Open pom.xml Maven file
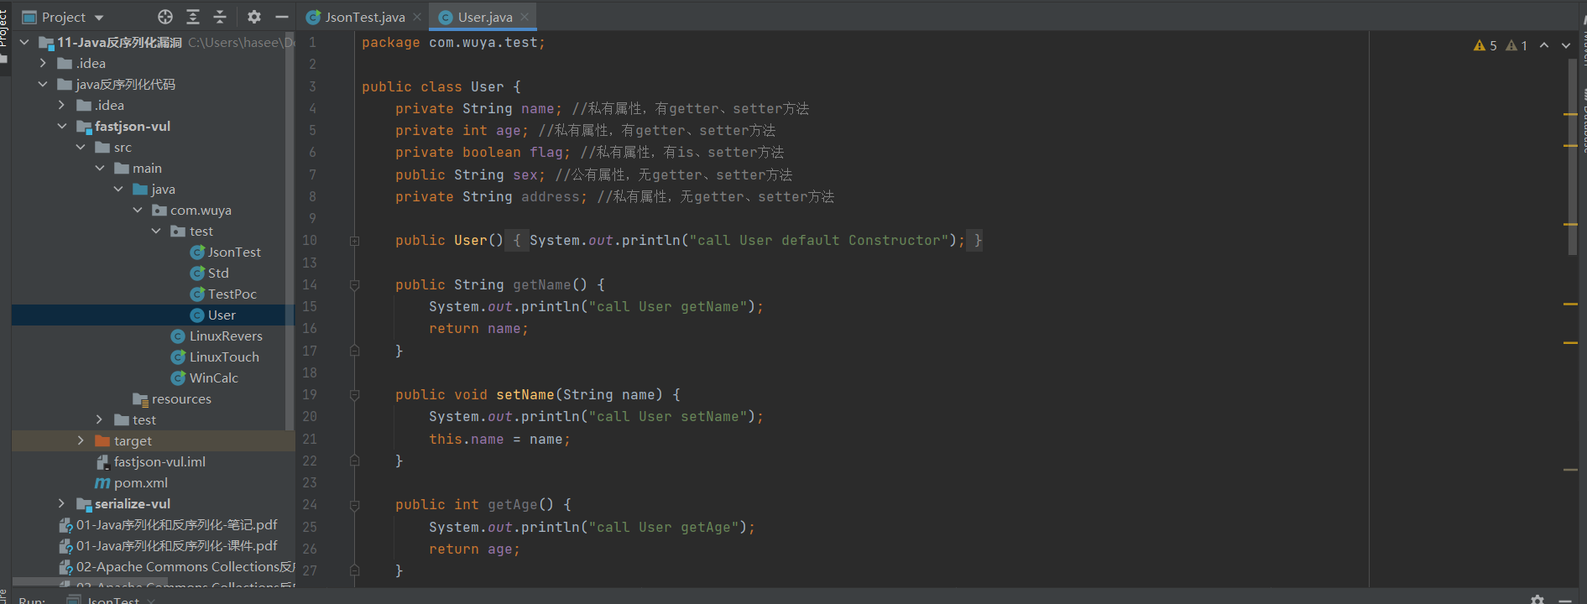 [x=132, y=482]
